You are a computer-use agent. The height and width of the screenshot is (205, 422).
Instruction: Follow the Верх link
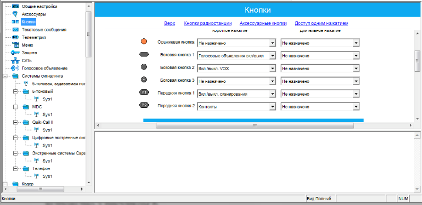pyautogui.click(x=170, y=23)
